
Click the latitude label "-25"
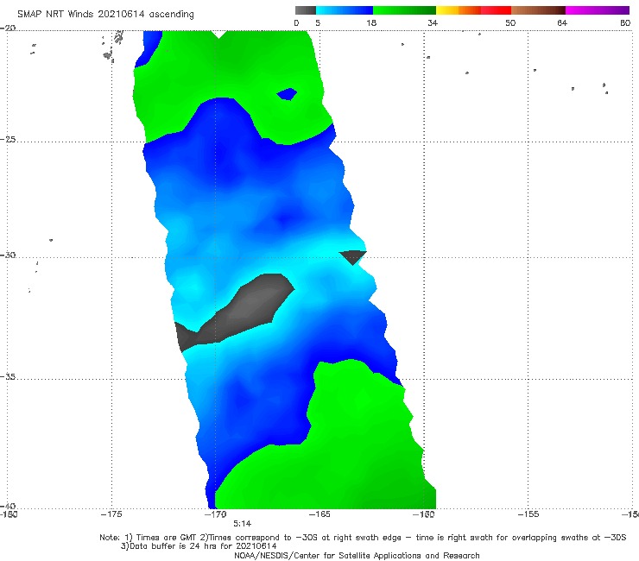tap(8, 140)
